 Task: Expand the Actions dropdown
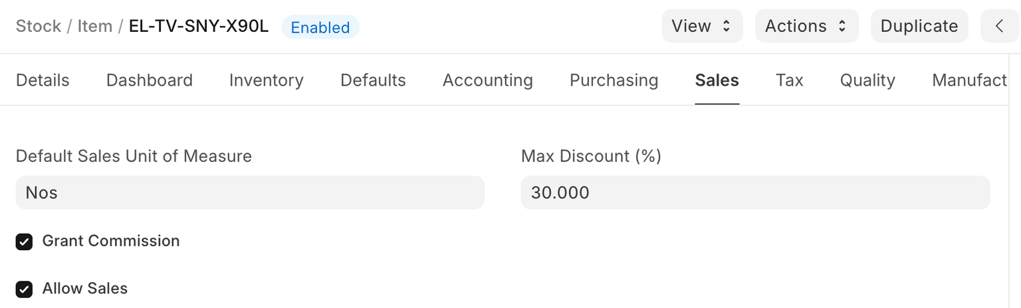[x=806, y=26]
